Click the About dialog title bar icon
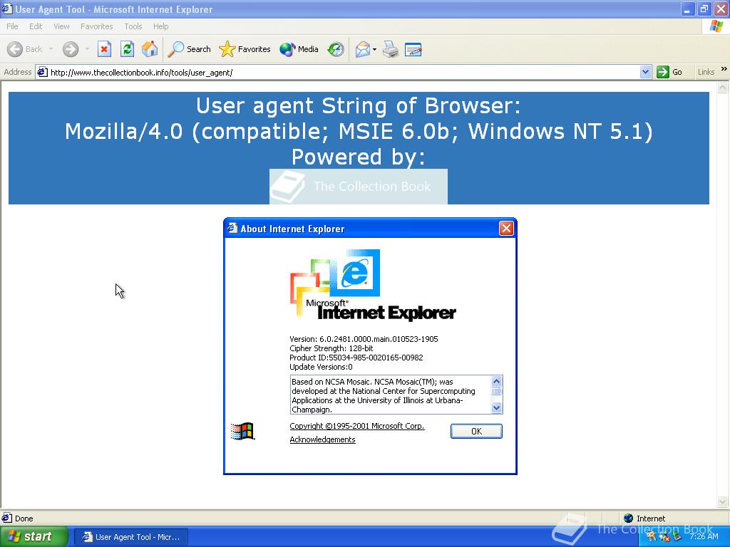This screenshot has width=730, height=547. (232, 228)
